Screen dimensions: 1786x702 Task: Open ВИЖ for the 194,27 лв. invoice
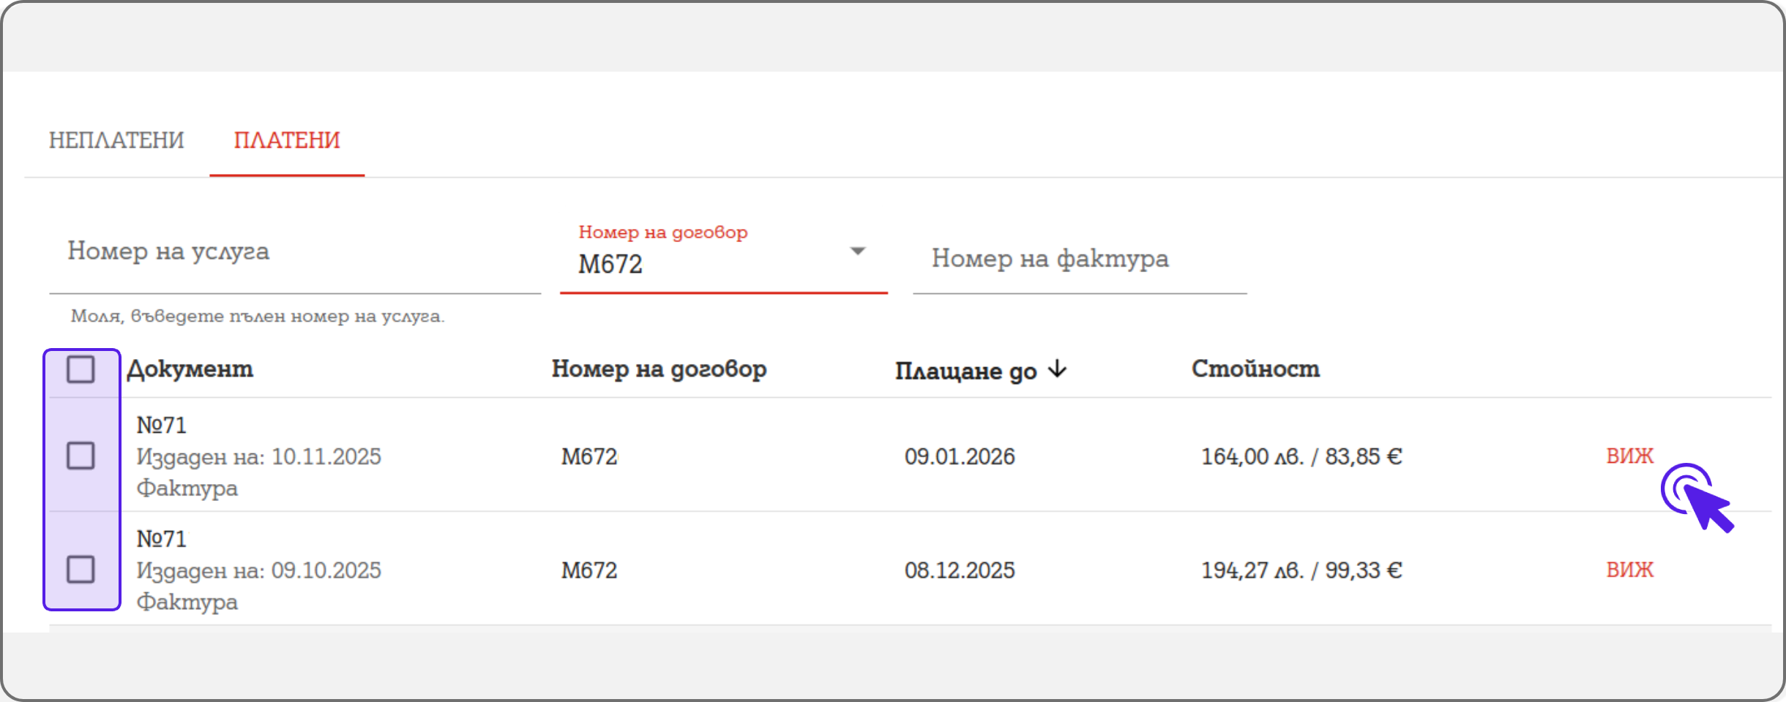tap(1629, 570)
